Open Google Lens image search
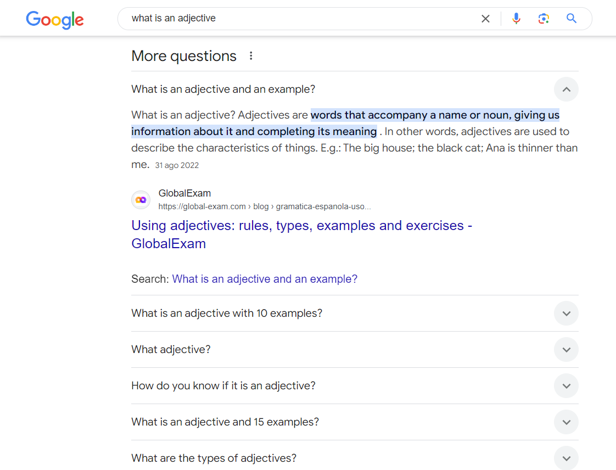This screenshot has height=470, width=616. pos(544,18)
